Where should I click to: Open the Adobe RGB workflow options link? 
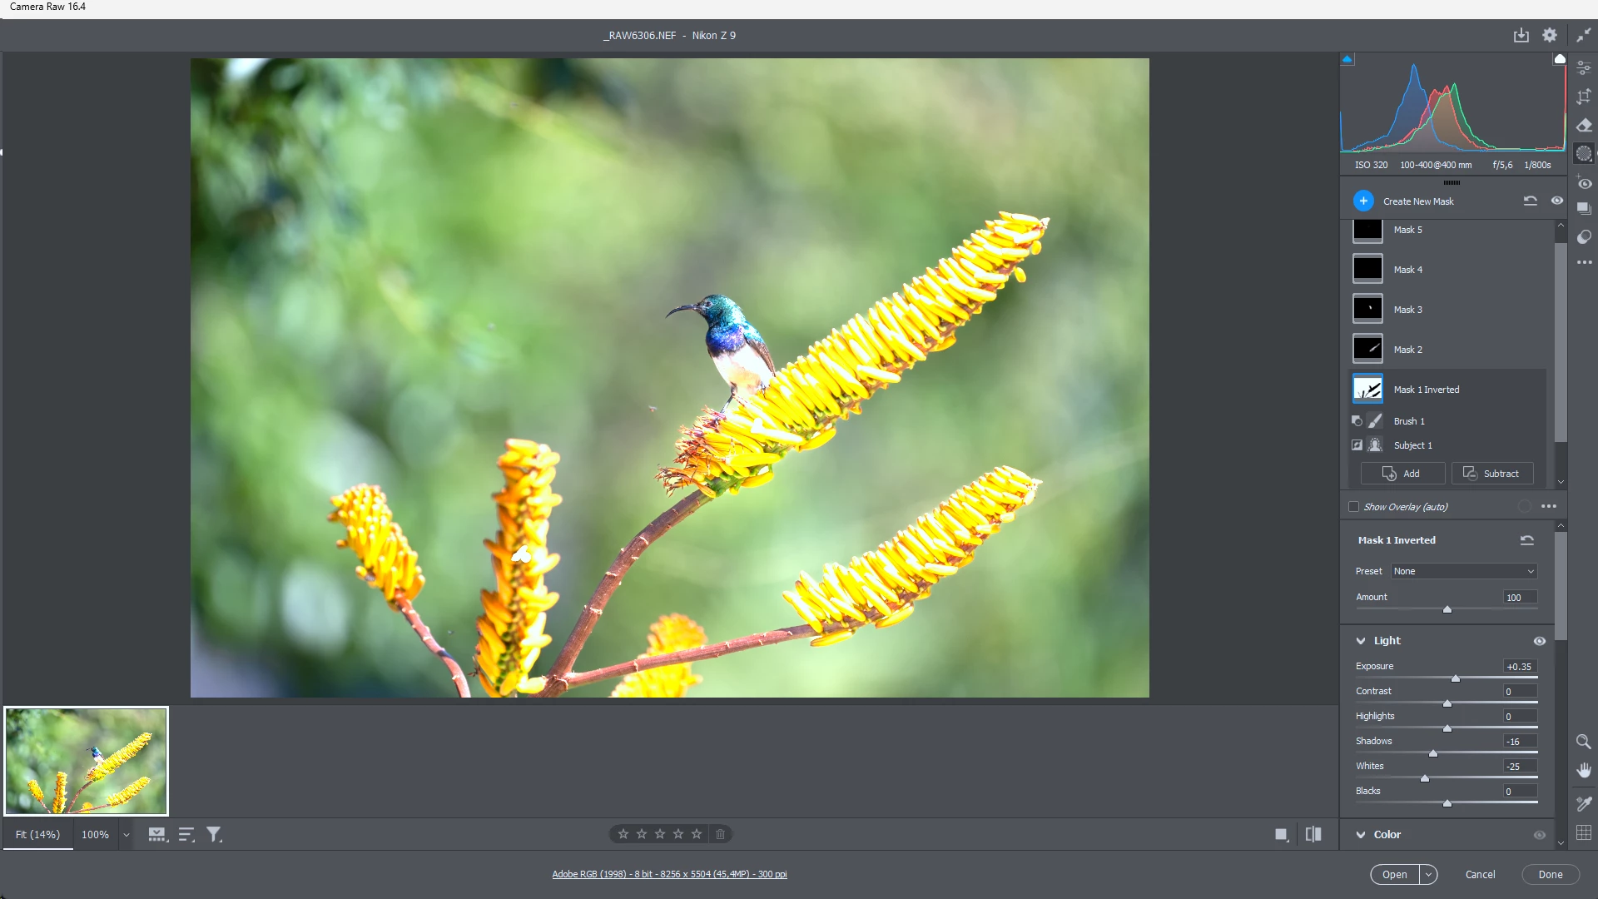tap(669, 874)
